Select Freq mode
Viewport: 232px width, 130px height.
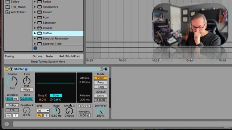click(100, 82)
